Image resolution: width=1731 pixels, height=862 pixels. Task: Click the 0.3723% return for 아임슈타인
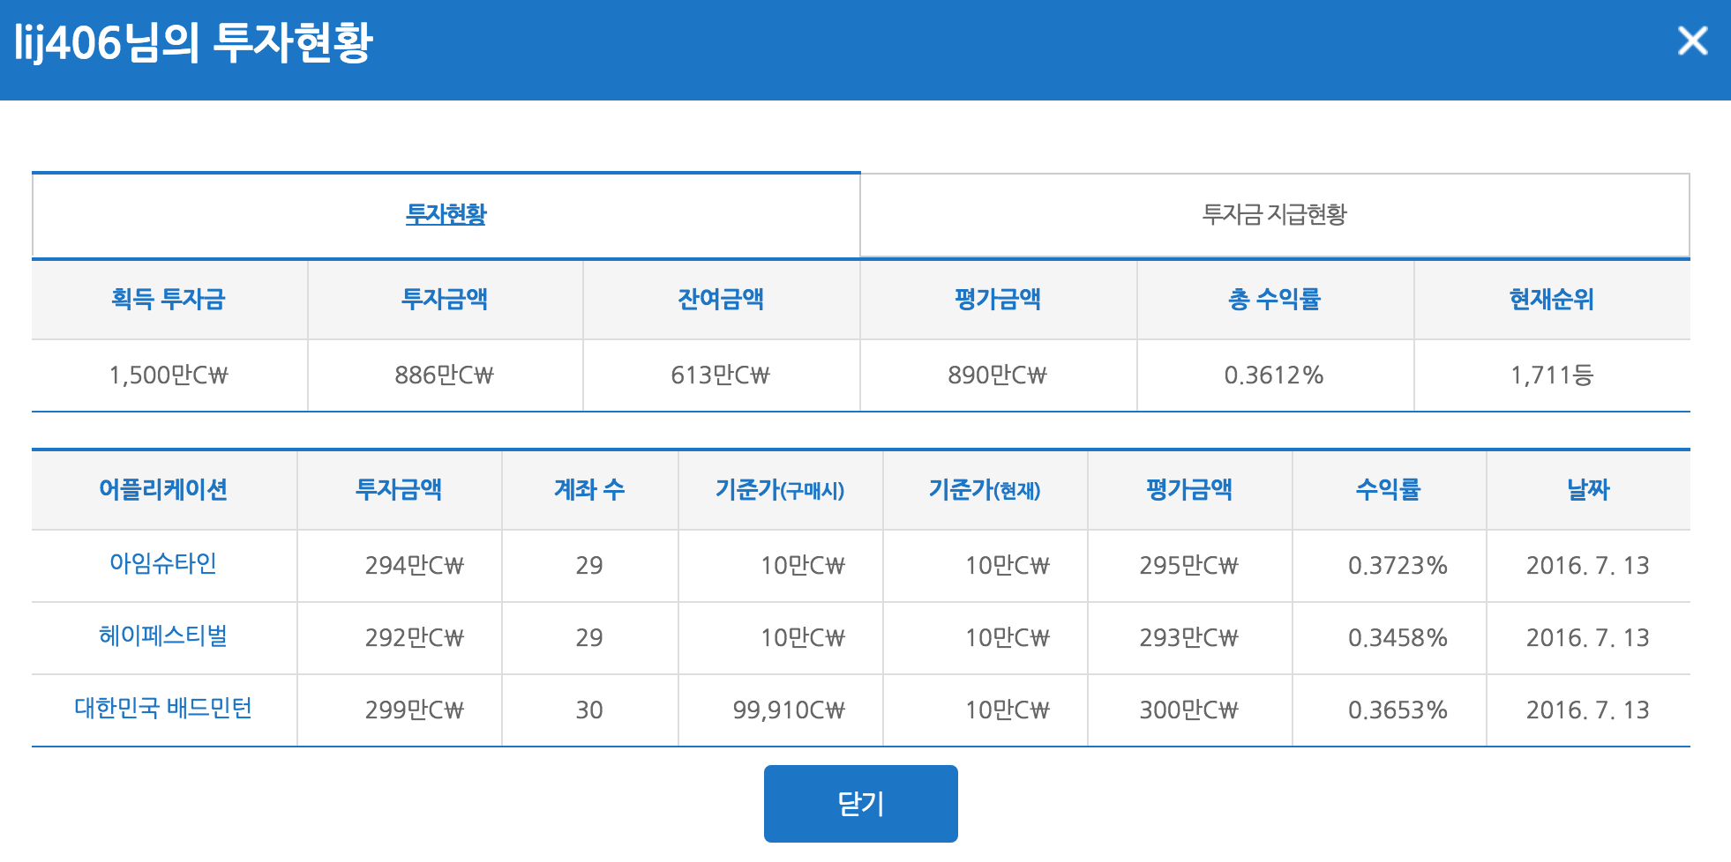(1397, 566)
